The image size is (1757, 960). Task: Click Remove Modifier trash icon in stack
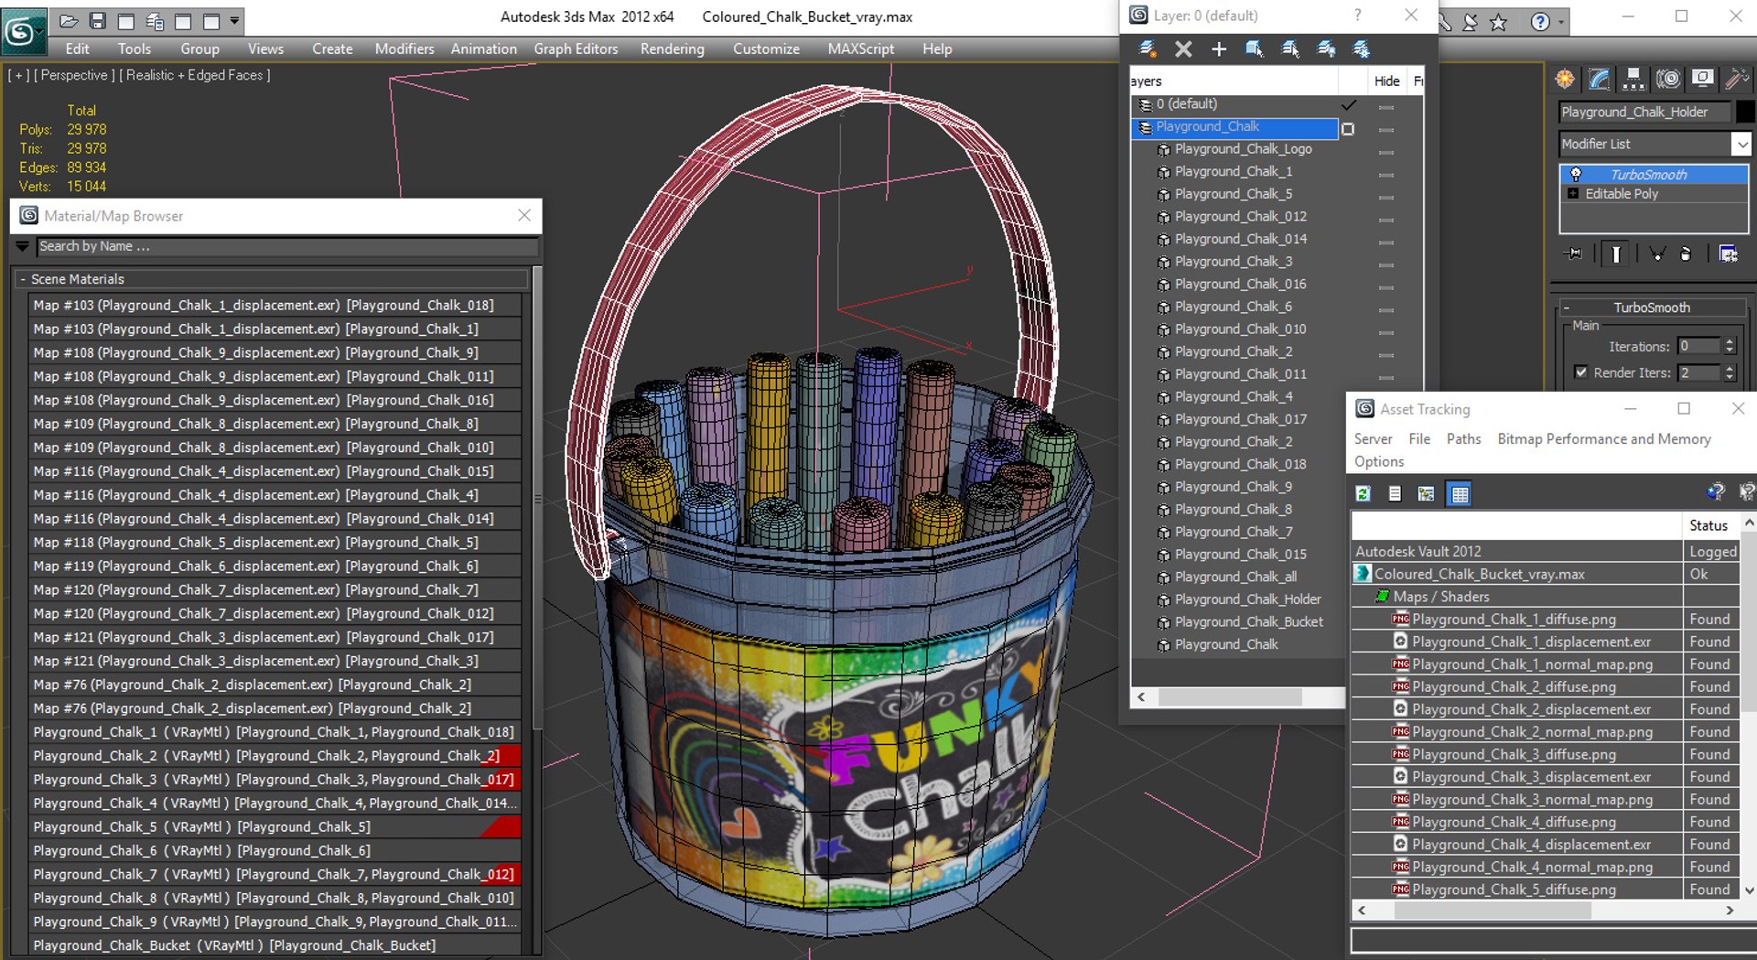tap(1687, 253)
